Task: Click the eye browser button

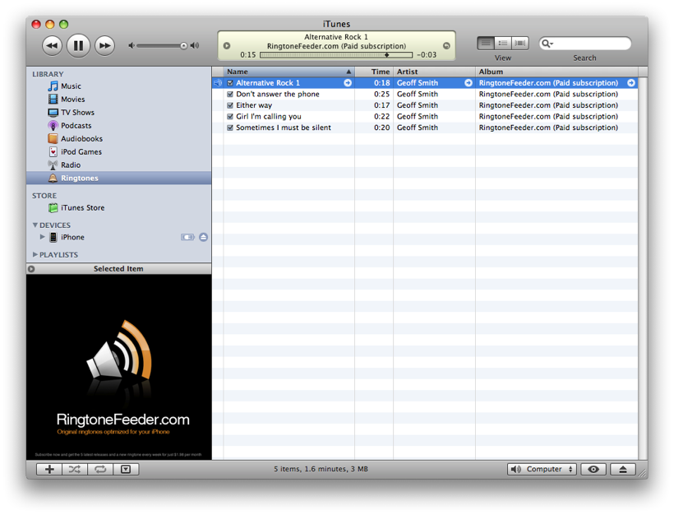Action: (x=593, y=470)
